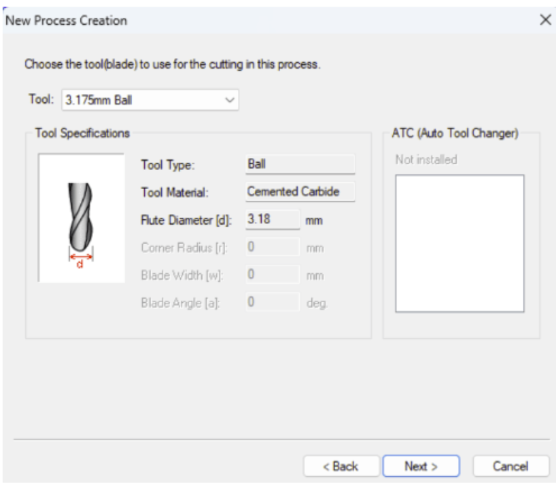Click the Flute Diameter 3.18 field
The image size is (556, 485).
click(x=273, y=219)
